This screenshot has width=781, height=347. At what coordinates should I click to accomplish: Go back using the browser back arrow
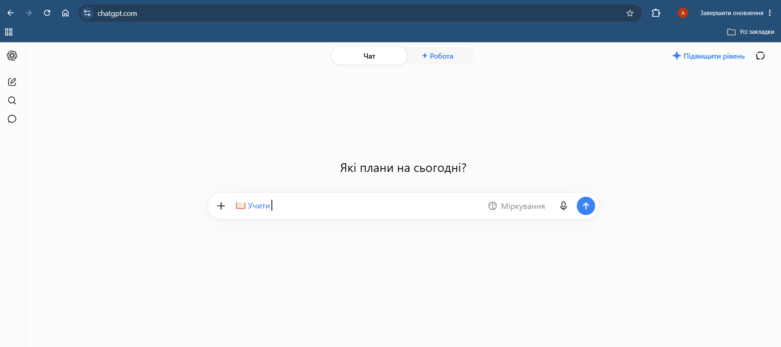pyautogui.click(x=11, y=13)
